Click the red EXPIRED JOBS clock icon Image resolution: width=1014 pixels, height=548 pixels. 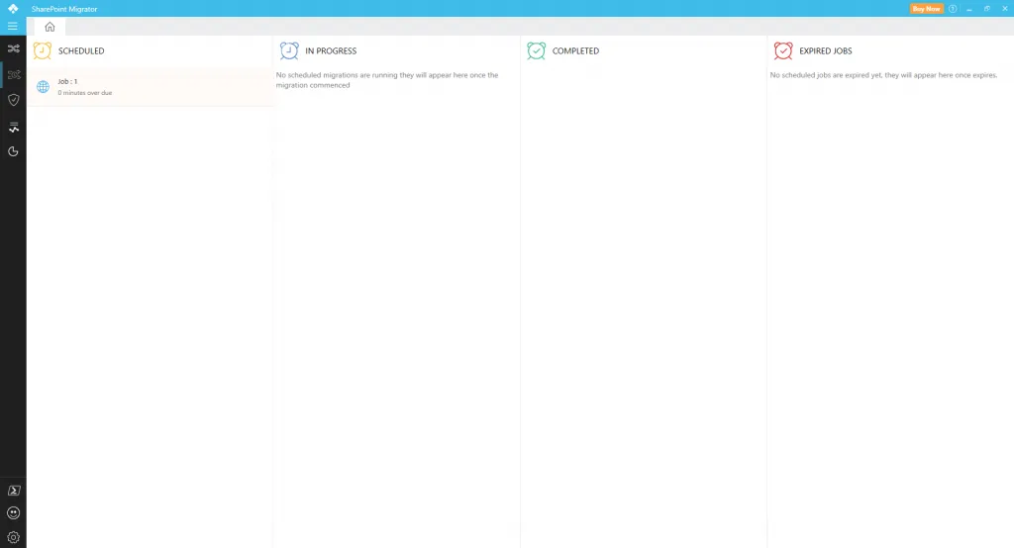pos(783,50)
